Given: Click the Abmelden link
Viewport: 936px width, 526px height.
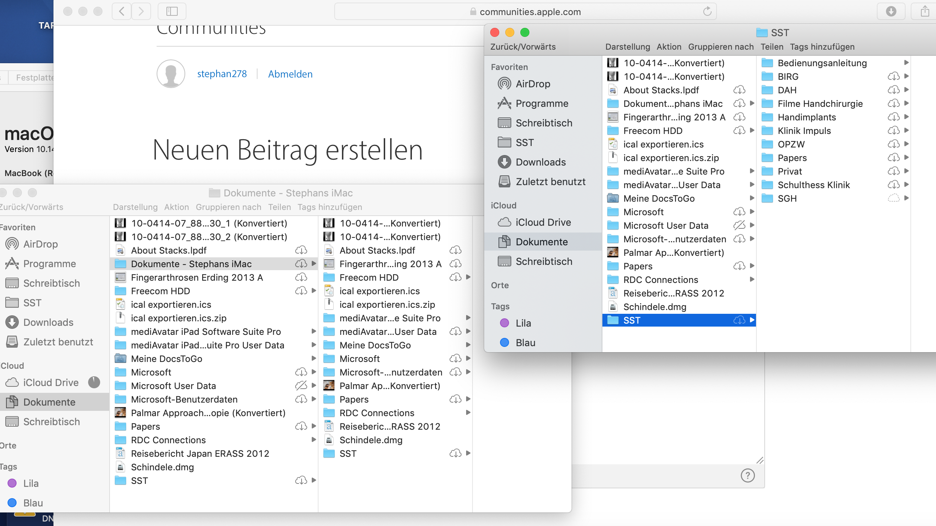Looking at the screenshot, I should coord(290,74).
